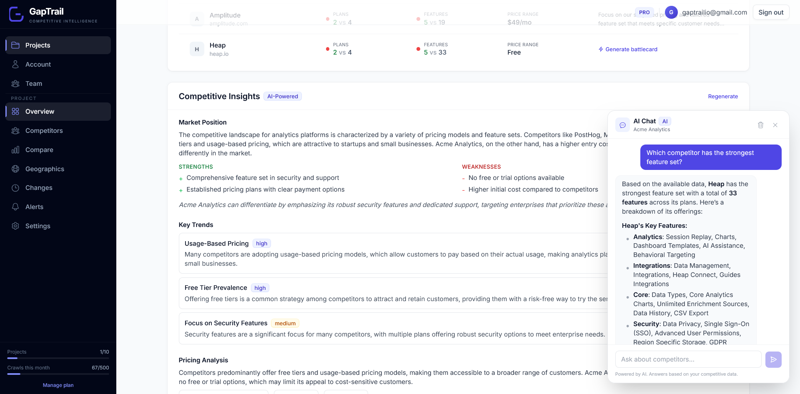Click the Competitors group icon
This screenshot has height=394, width=800.
[15, 130]
